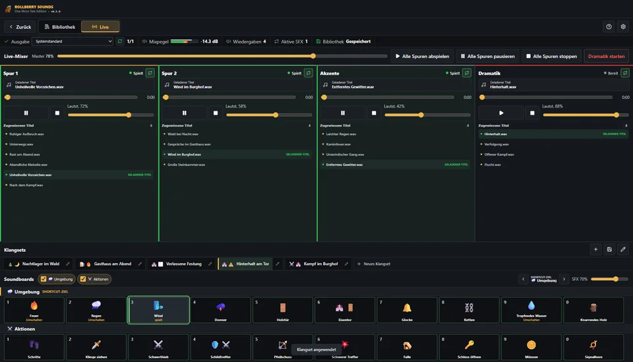Click Alle Spuren stoppen

(551, 56)
